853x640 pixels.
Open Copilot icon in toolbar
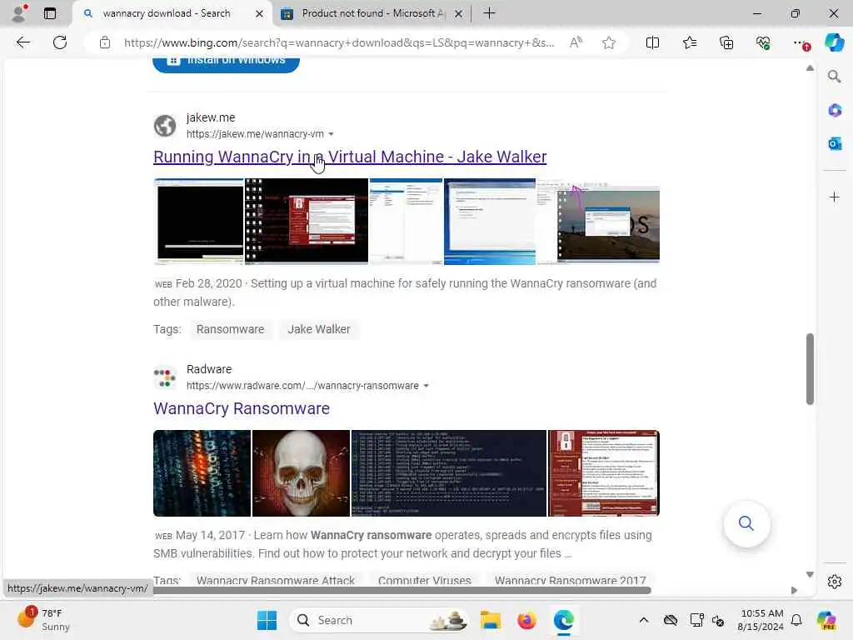click(834, 42)
